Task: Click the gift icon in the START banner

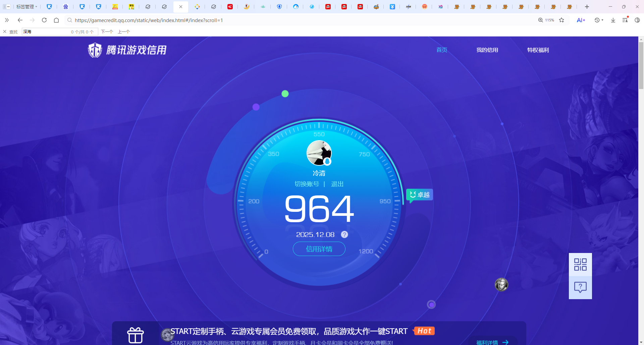Action: [135, 335]
